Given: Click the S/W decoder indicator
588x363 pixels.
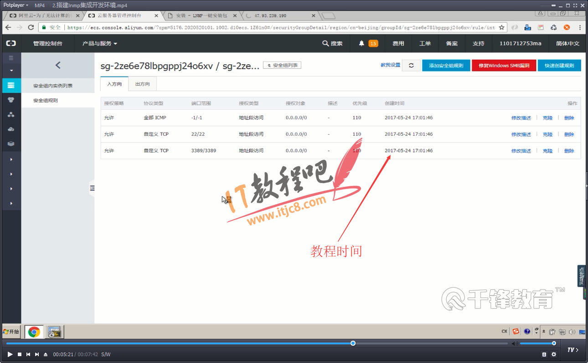Looking at the screenshot, I should pos(106,354).
